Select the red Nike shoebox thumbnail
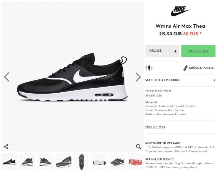Image resolution: width=217 pixels, height=172 pixels. coord(135,162)
